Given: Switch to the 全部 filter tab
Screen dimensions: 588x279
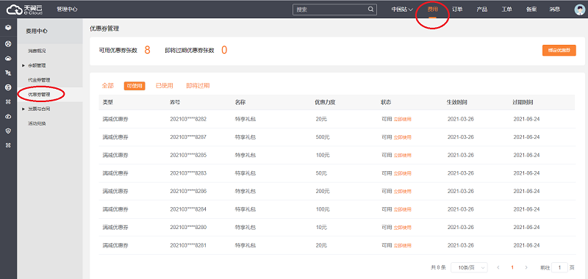Looking at the screenshot, I should coord(107,86).
